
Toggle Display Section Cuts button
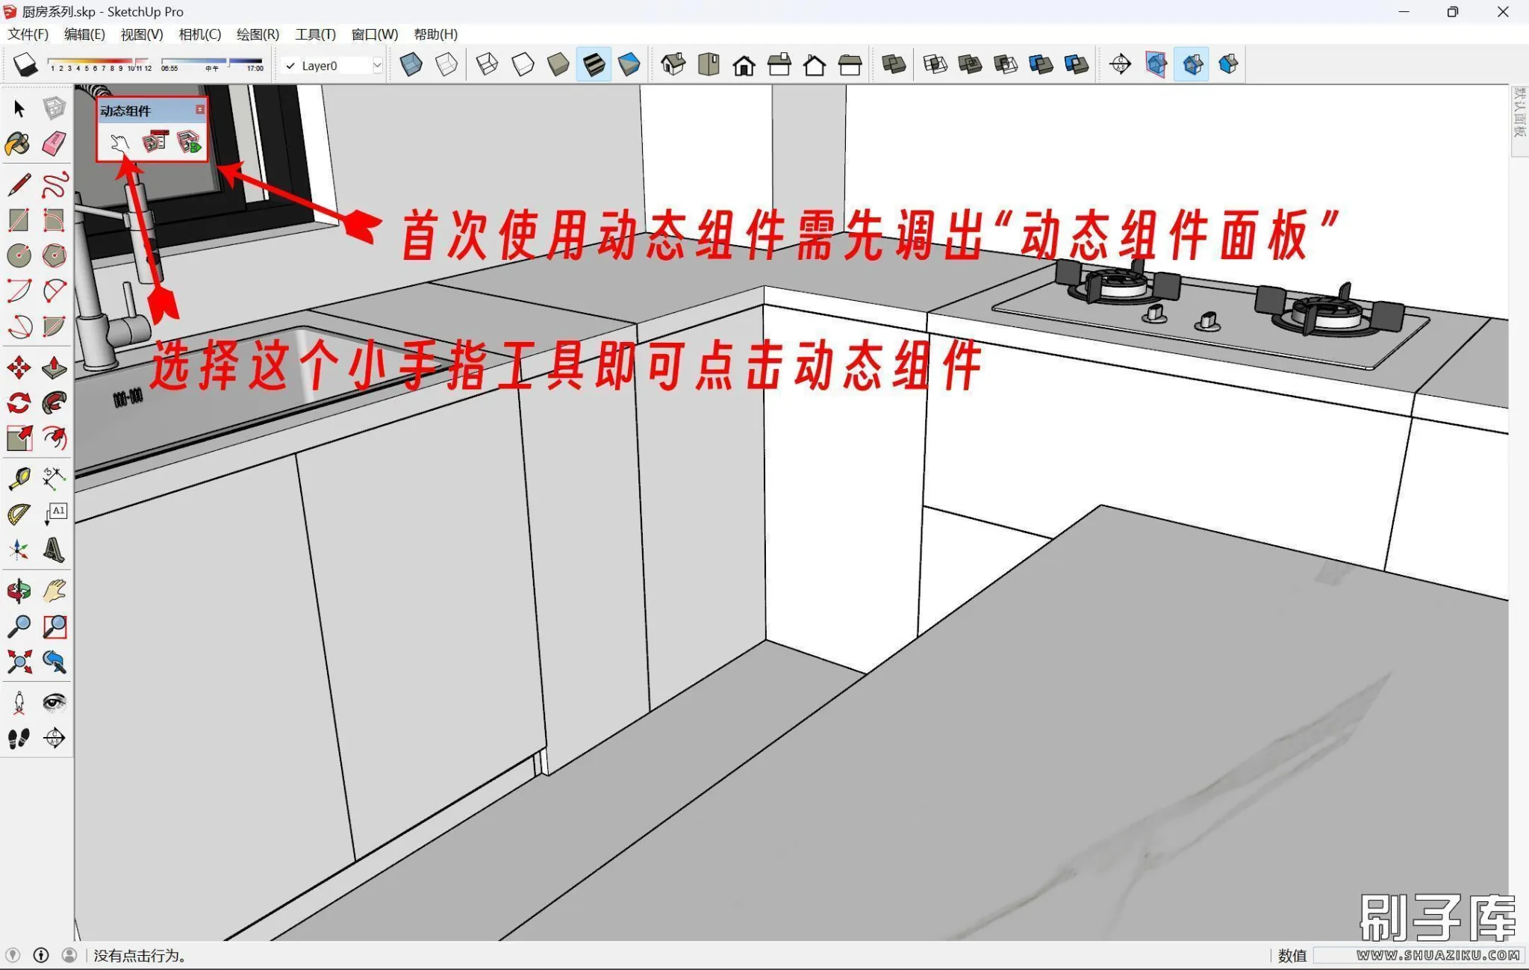point(1192,65)
